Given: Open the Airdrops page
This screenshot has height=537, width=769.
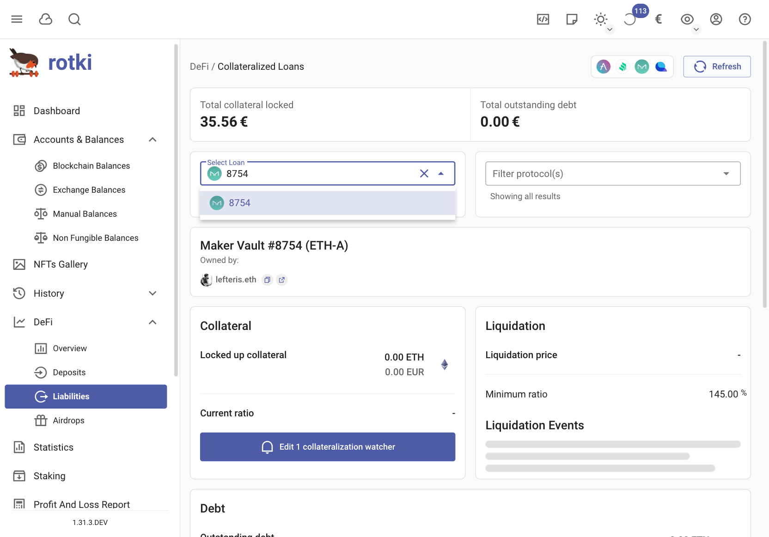Looking at the screenshot, I should click(x=86, y=421).
